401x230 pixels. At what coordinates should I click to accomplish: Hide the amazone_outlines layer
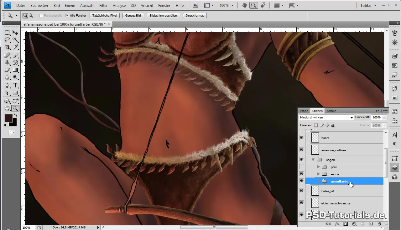pos(302,150)
